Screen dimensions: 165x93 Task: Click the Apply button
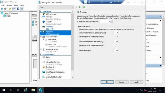click(136, 82)
